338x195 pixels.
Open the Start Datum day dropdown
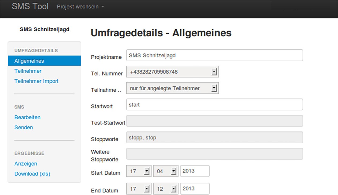coord(139,171)
